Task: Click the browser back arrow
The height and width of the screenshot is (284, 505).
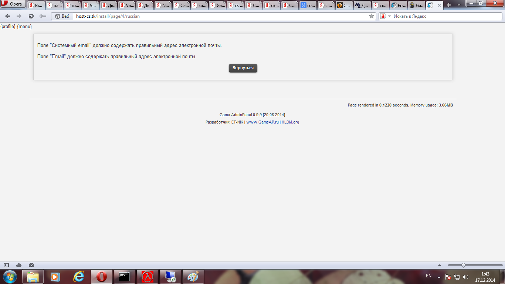Action: click(x=7, y=16)
